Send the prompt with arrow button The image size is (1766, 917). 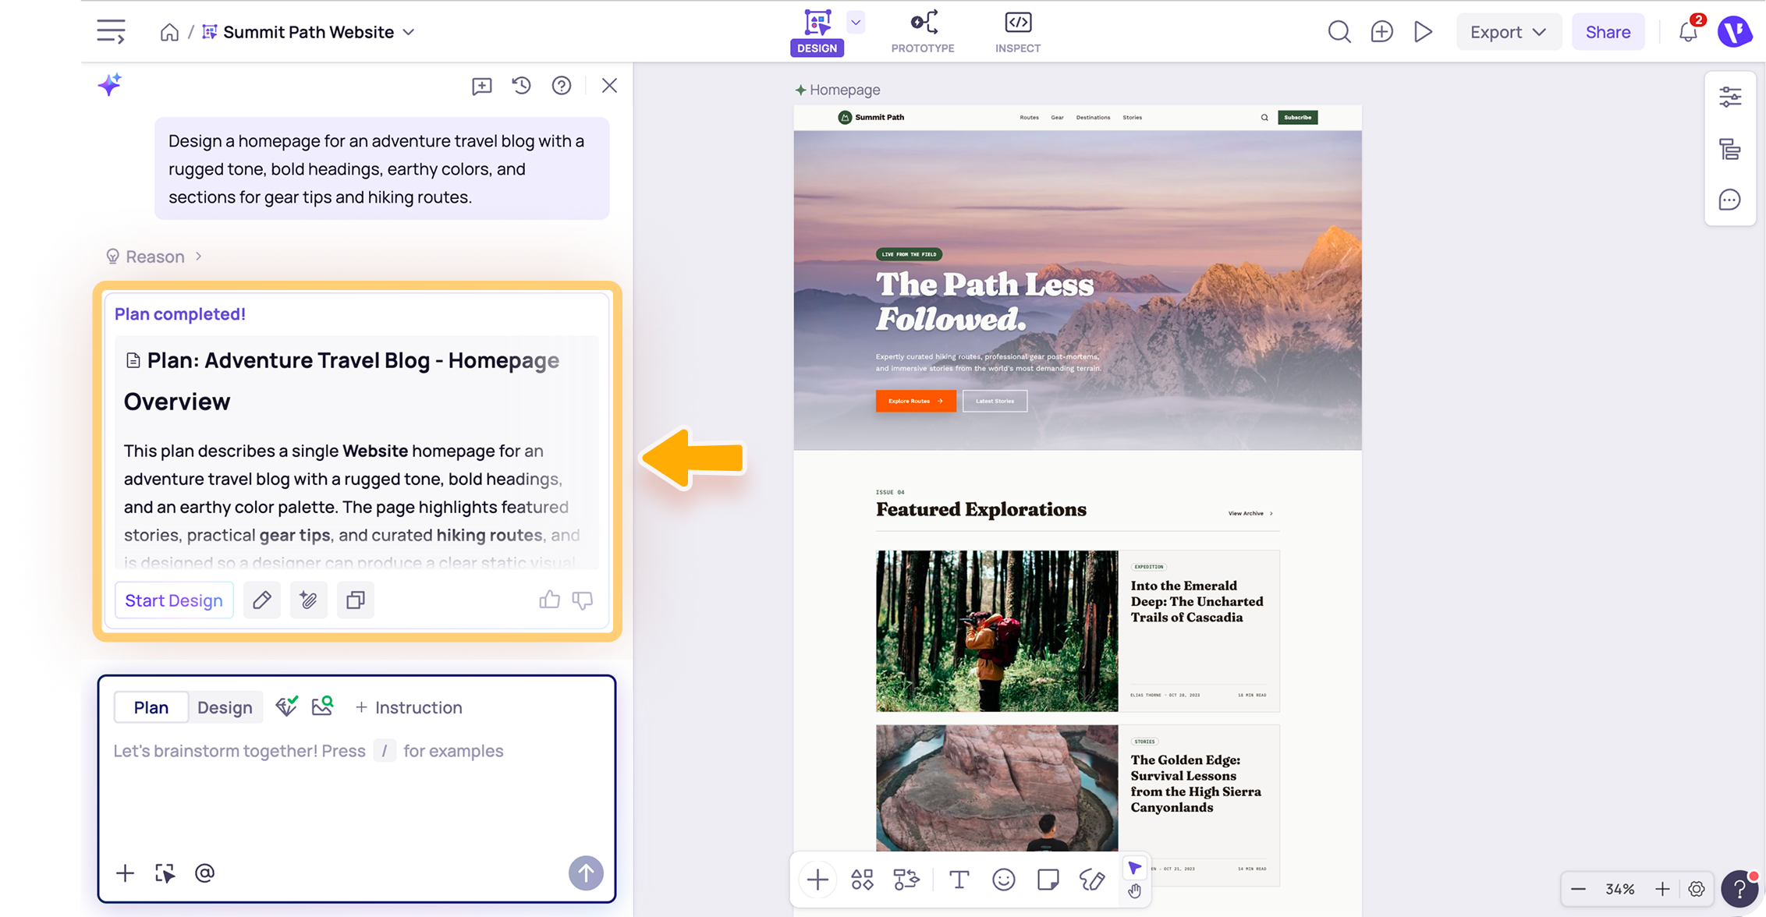pyautogui.click(x=586, y=873)
